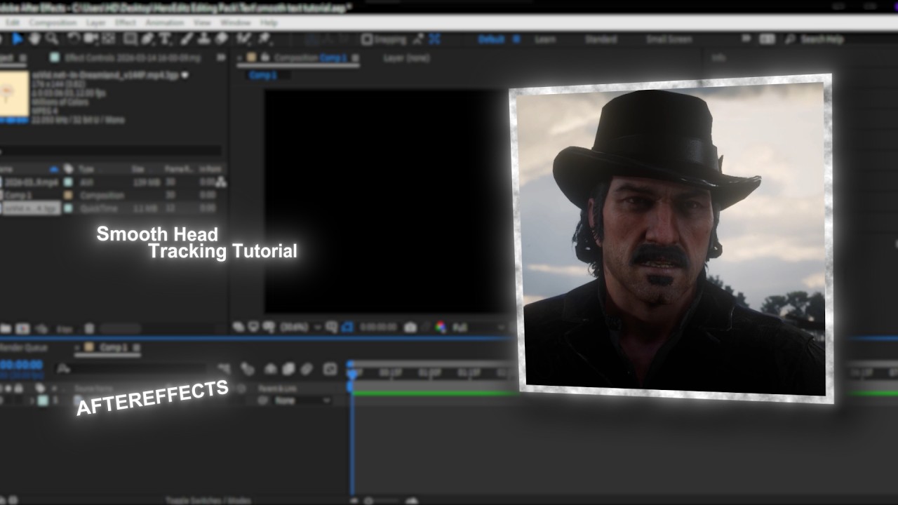Open the Window menu
Screen dimensions: 898x505
coord(235,22)
